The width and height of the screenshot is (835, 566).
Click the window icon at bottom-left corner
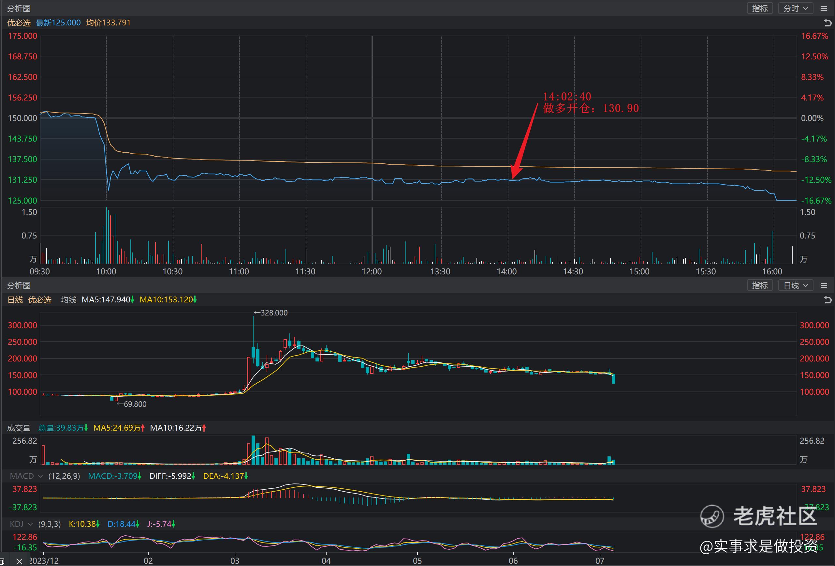[2, 562]
